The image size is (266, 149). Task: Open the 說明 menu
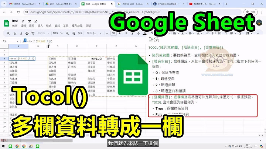point(88,26)
